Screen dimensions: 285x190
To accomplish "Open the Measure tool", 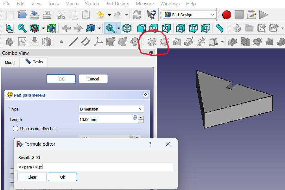I will (x=219, y=28).
